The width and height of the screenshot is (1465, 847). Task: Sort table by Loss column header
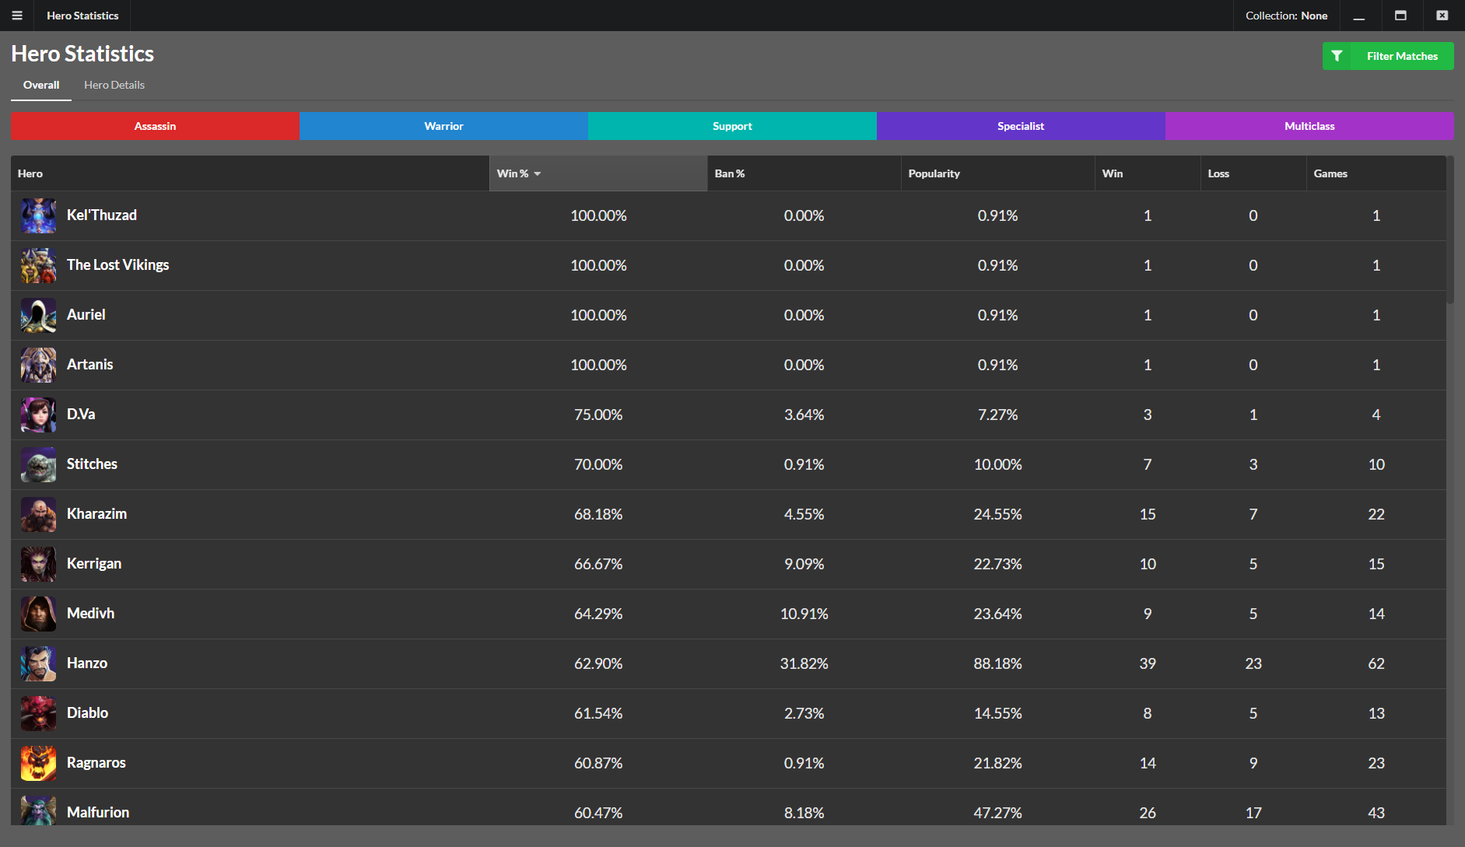pyautogui.click(x=1253, y=173)
